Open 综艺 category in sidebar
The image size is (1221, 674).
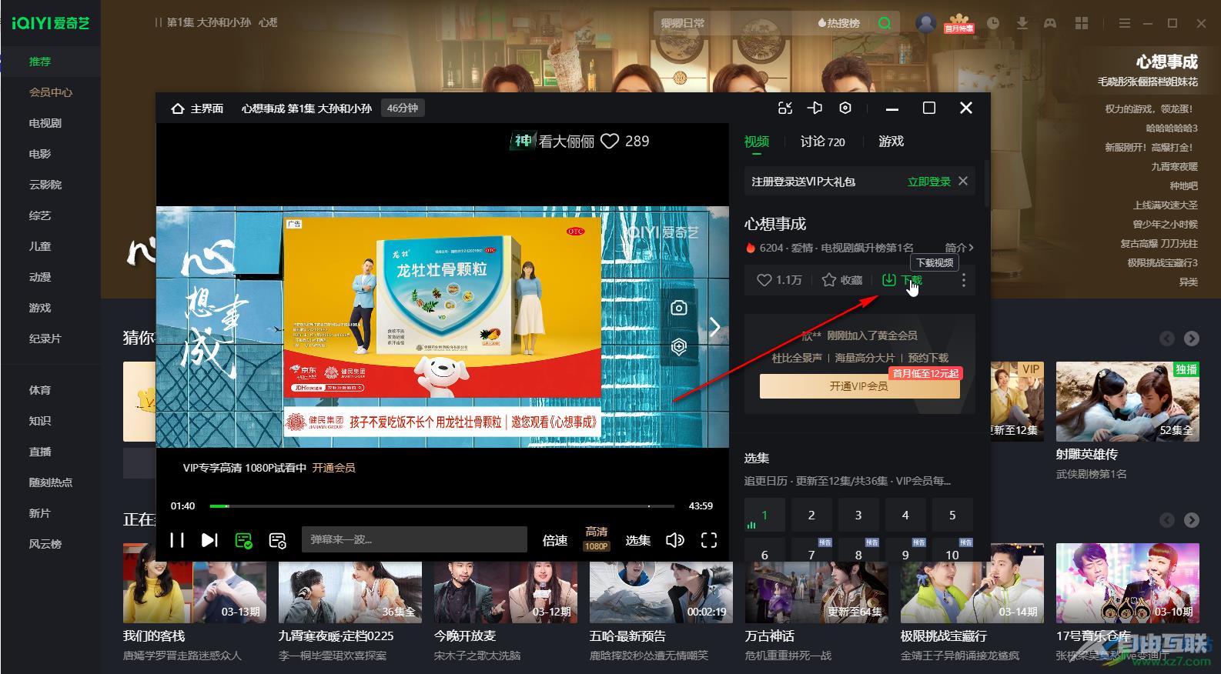click(x=40, y=215)
